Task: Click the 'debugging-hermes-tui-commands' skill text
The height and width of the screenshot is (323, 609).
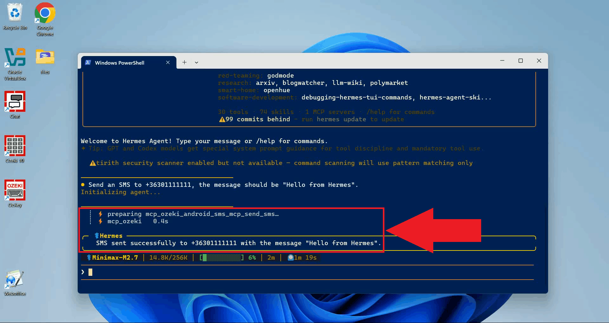Action: click(357, 97)
